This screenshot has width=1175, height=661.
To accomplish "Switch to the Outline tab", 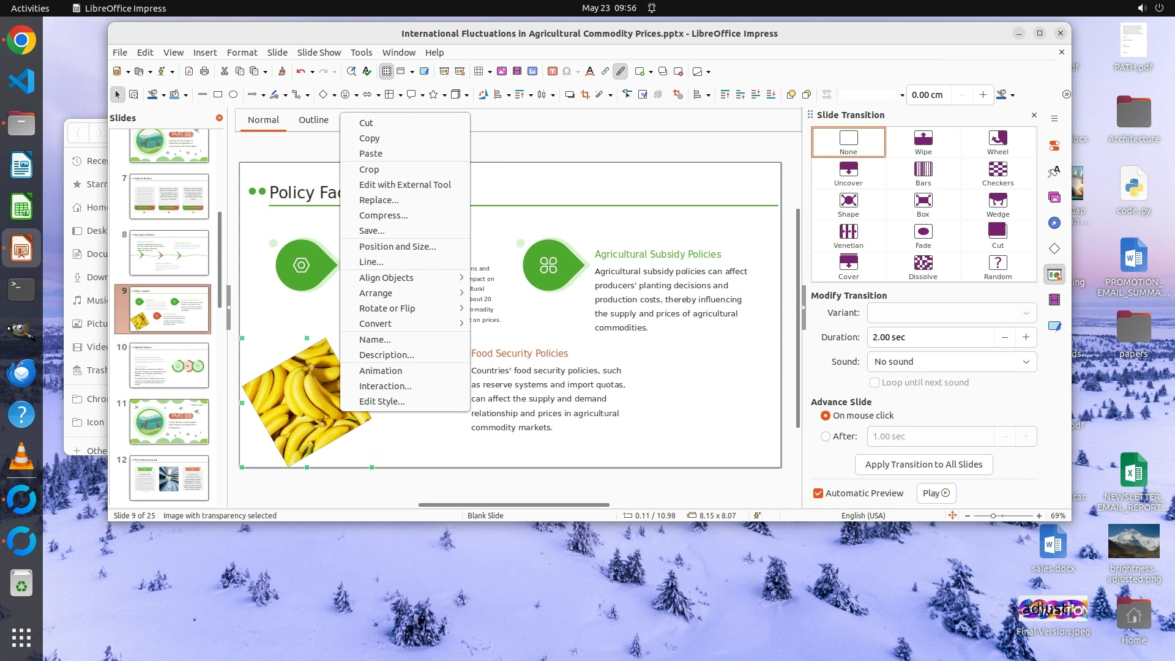I will pyautogui.click(x=313, y=120).
